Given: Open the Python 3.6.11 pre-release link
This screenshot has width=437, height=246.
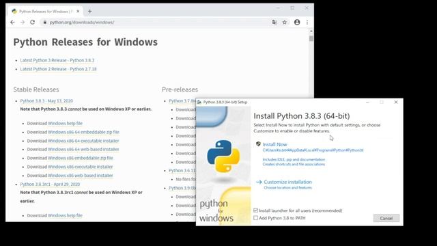Looking at the screenshot, I should [x=182, y=170].
